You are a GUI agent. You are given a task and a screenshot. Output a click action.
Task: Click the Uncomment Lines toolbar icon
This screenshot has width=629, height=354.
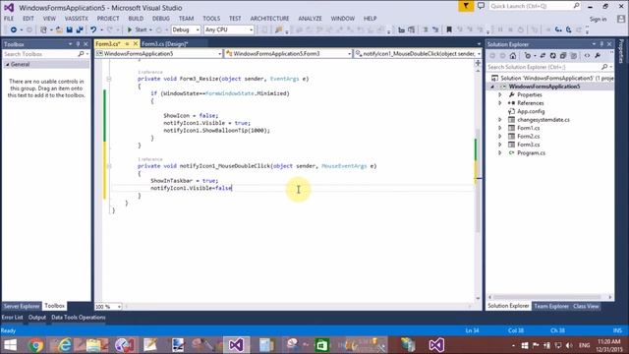(x=435, y=29)
